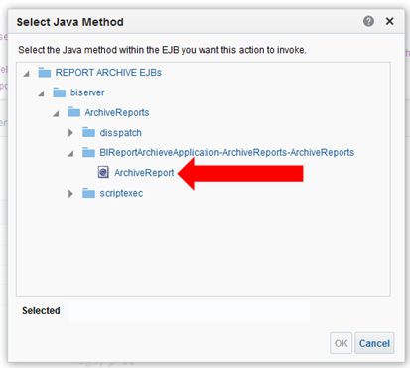This screenshot has width=410, height=368.
Task: Click the ArchiveReports folder icon
Action: pyautogui.click(x=73, y=112)
